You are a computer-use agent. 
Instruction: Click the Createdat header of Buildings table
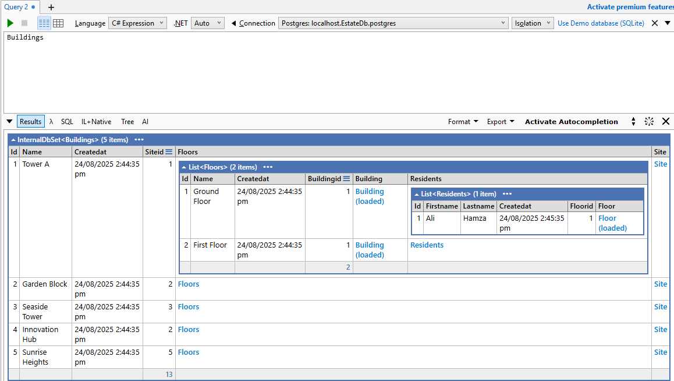point(107,152)
